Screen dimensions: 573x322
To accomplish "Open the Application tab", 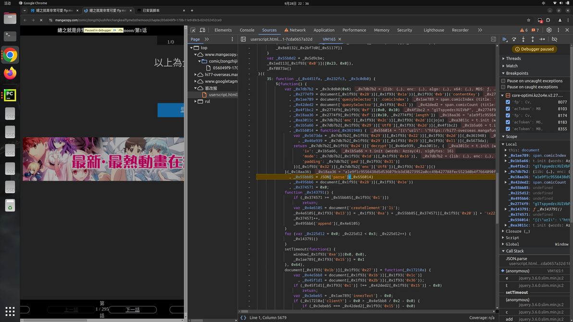I will (324, 30).
